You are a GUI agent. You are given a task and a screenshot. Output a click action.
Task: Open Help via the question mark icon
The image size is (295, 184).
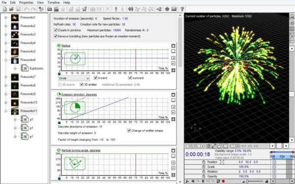coord(182,9)
